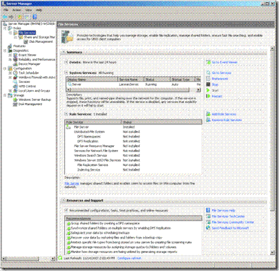Select Disk Management icon under Share and Storage
Image resolution: width=279 pixels, height=271 pixels.
point(26,41)
